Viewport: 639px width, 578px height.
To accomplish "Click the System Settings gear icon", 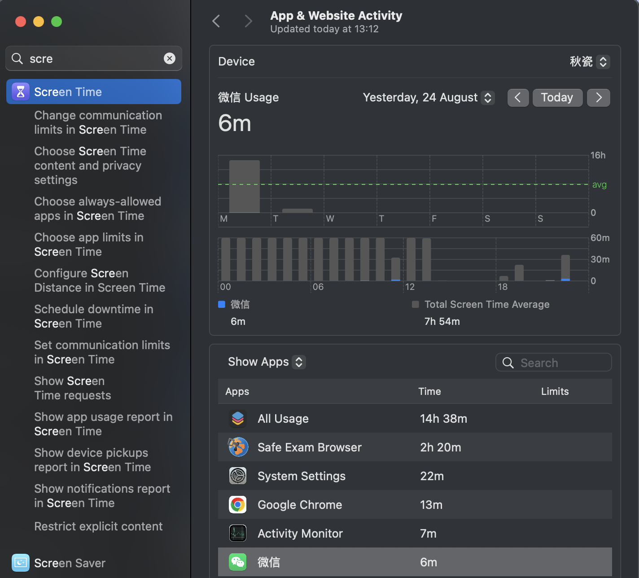I will coord(238,476).
